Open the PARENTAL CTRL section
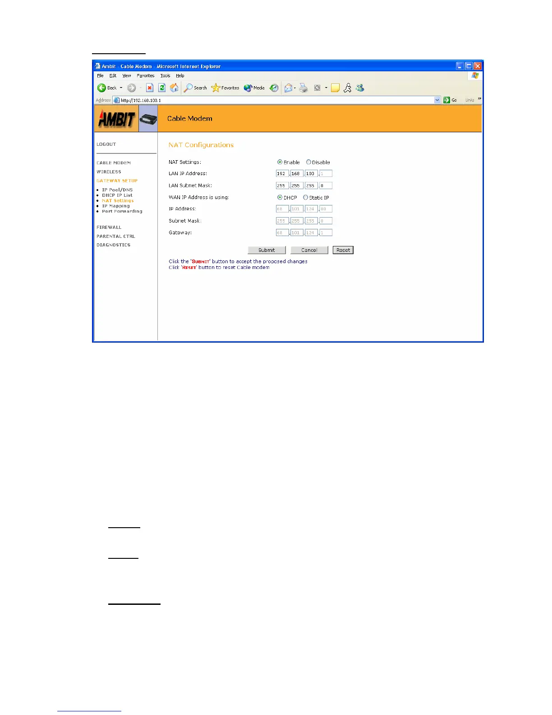The height and width of the screenshot is (715, 552). pos(116,237)
